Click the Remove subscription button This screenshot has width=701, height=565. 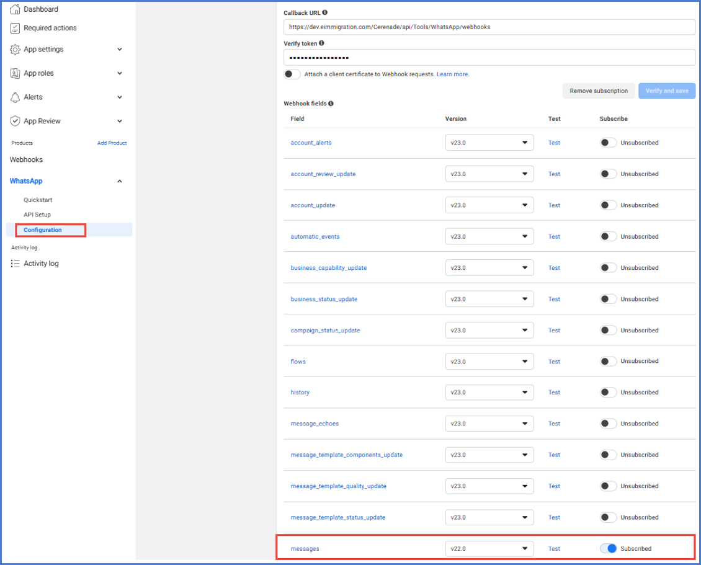pyautogui.click(x=599, y=91)
